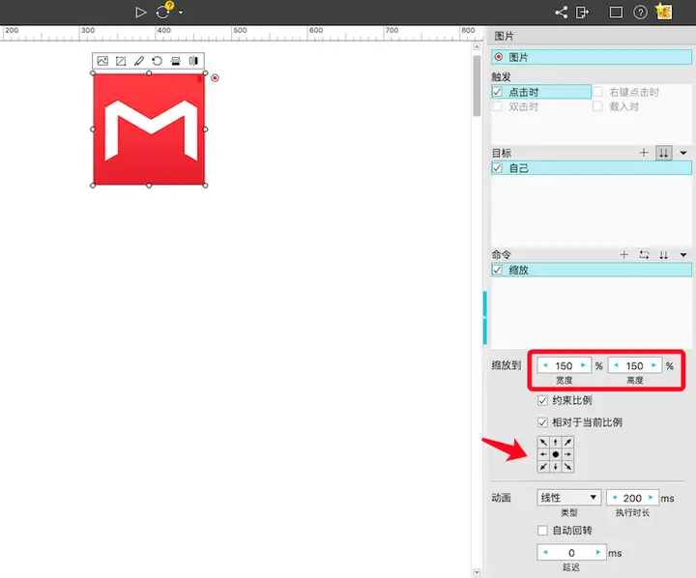Click the sync icon with the question badge
Viewport: 696px width, 578px height.
click(x=163, y=11)
